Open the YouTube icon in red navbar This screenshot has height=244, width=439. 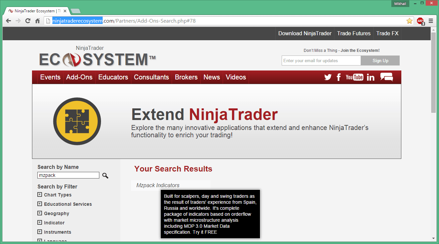tap(355, 77)
